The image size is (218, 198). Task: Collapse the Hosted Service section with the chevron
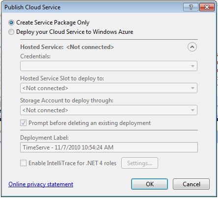pyautogui.click(x=192, y=47)
